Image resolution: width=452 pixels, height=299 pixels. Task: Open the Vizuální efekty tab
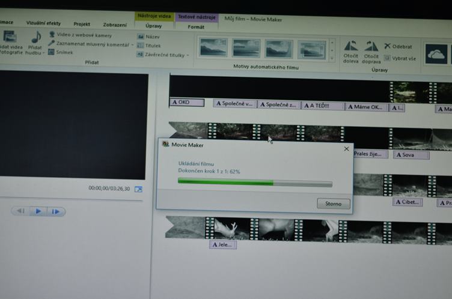coord(43,23)
